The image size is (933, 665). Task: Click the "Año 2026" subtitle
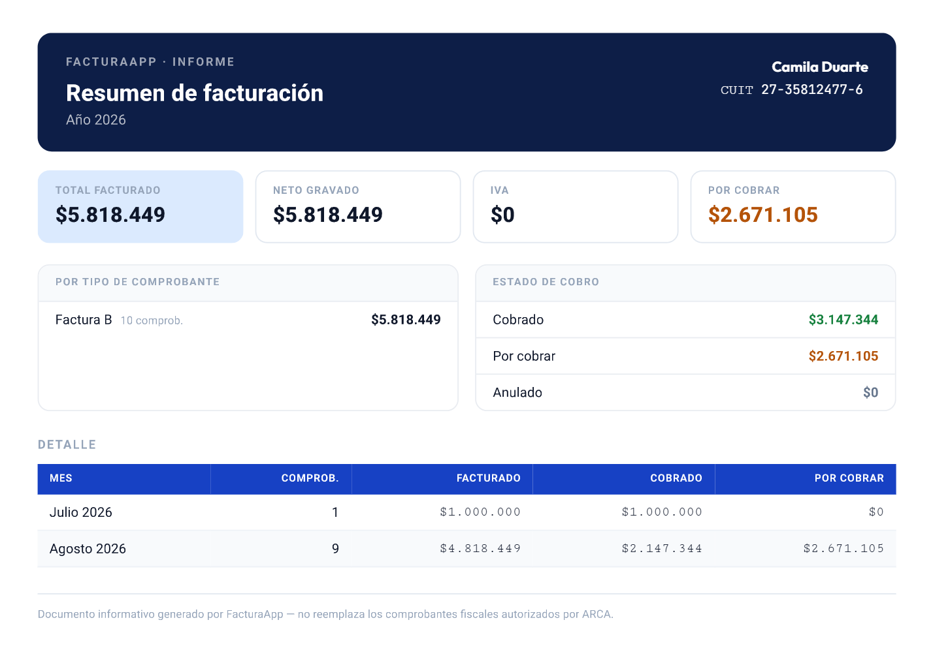coord(96,120)
